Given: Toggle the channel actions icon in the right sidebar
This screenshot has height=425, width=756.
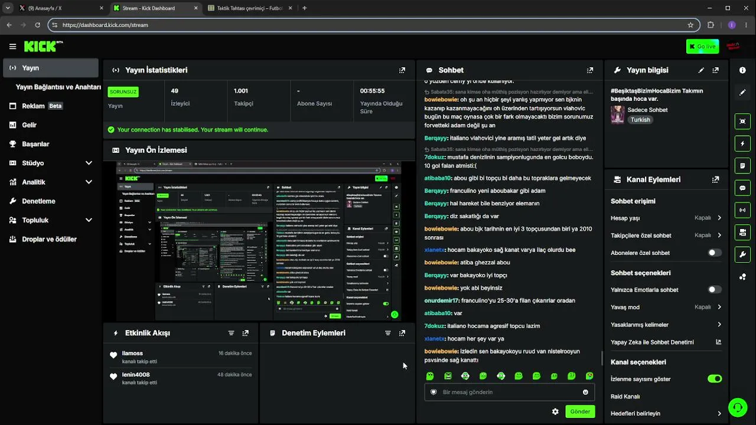Looking at the screenshot, I should [x=742, y=233].
